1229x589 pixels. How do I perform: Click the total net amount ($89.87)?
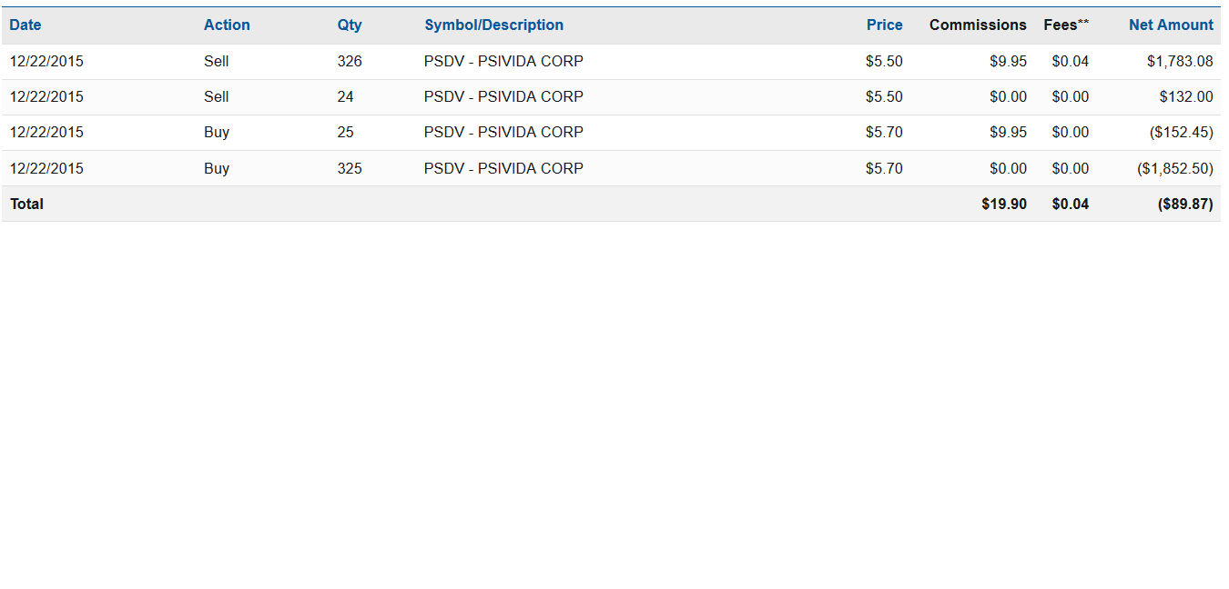(1185, 205)
